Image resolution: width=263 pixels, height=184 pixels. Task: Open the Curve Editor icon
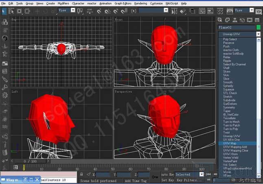202,11
